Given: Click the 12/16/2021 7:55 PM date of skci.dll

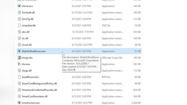Looking at the screenshot, I should pos(82,32).
